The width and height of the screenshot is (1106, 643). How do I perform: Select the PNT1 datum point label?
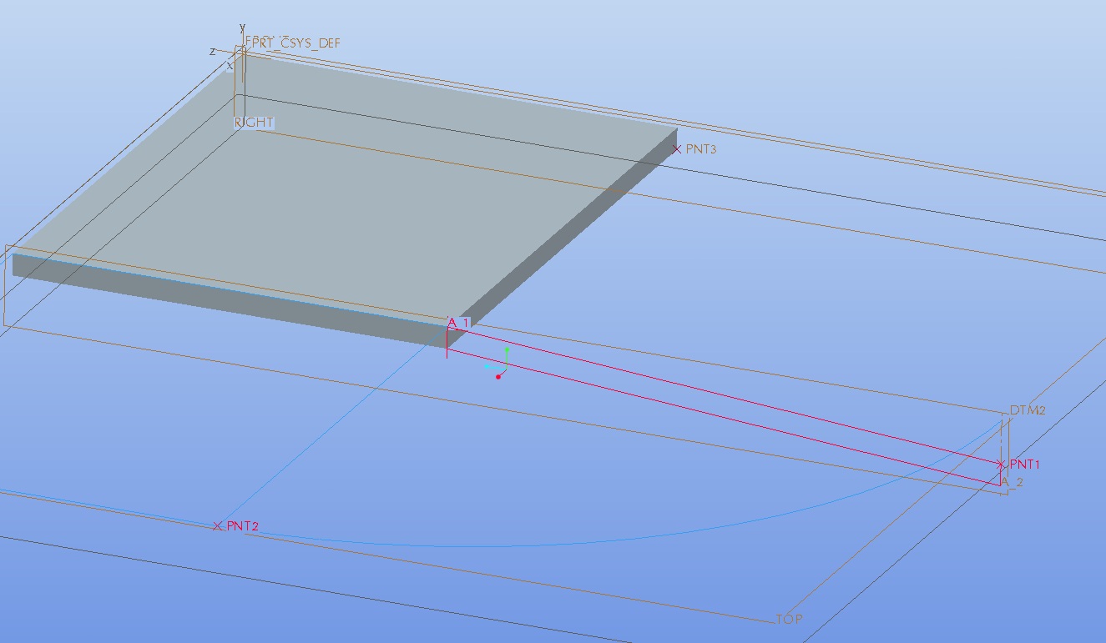[x=1025, y=464]
